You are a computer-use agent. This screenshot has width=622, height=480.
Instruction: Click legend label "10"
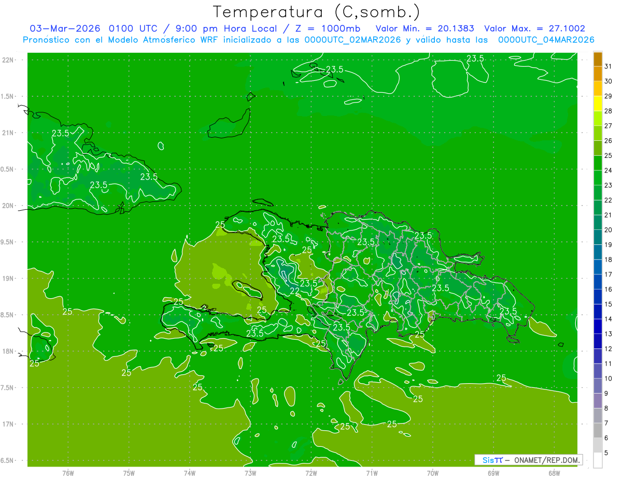point(608,379)
